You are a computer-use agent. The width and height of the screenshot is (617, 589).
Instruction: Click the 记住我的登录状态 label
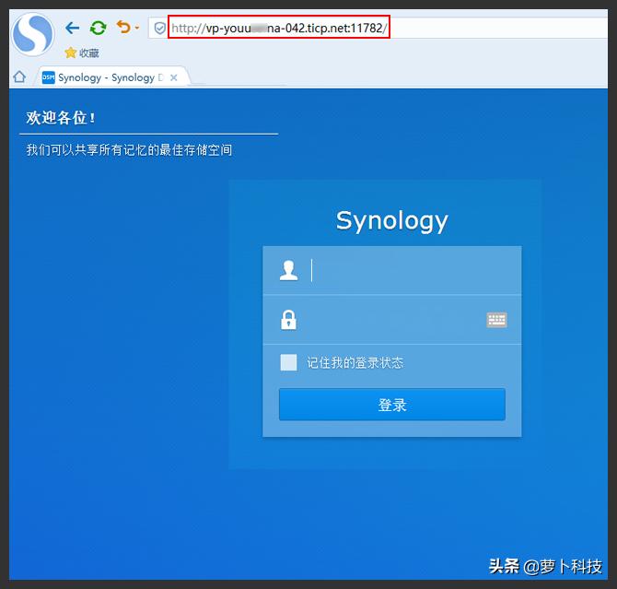(355, 362)
